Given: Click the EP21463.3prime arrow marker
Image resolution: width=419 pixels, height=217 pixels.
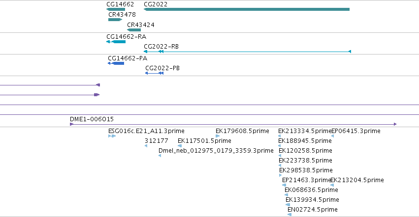Looking at the screenshot, I should pos(284,185).
